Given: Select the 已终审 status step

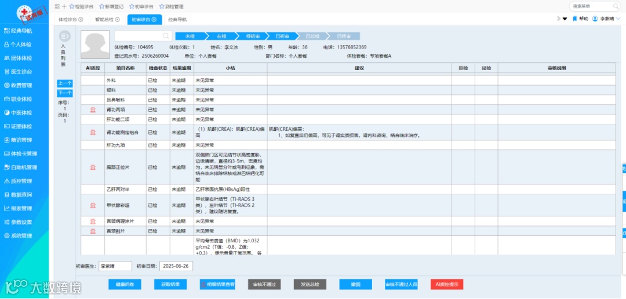Looking at the screenshot, I should click(x=344, y=36).
